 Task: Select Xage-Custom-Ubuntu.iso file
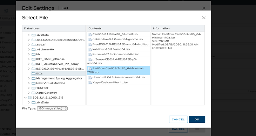119,83
